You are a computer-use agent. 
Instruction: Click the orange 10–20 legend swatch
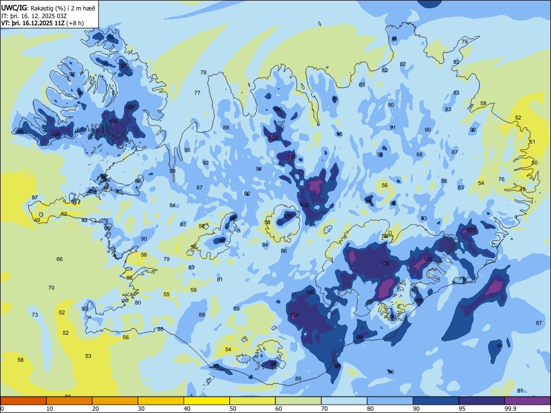click(x=69, y=401)
